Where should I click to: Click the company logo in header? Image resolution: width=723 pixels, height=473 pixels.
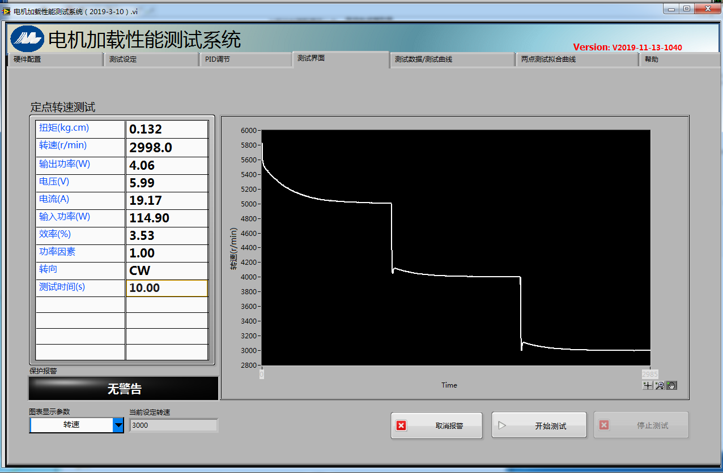pyautogui.click(x=27, y=38)
